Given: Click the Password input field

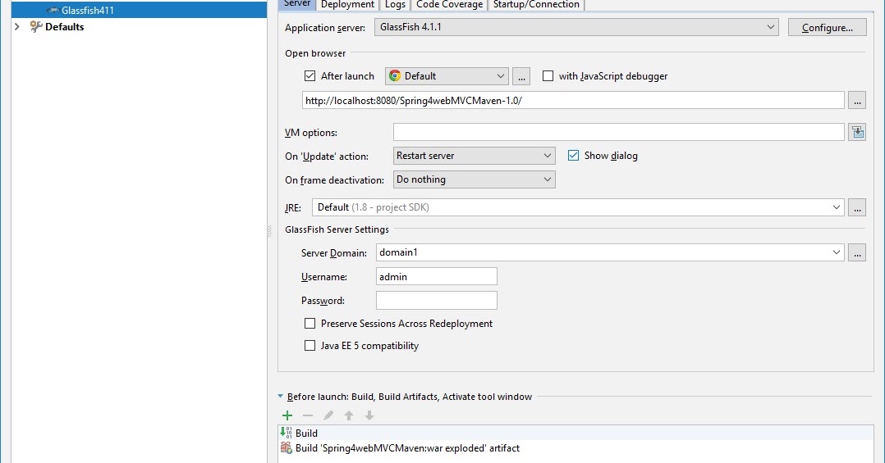Looking at the screenshot, I should click(x=436, y=300).
